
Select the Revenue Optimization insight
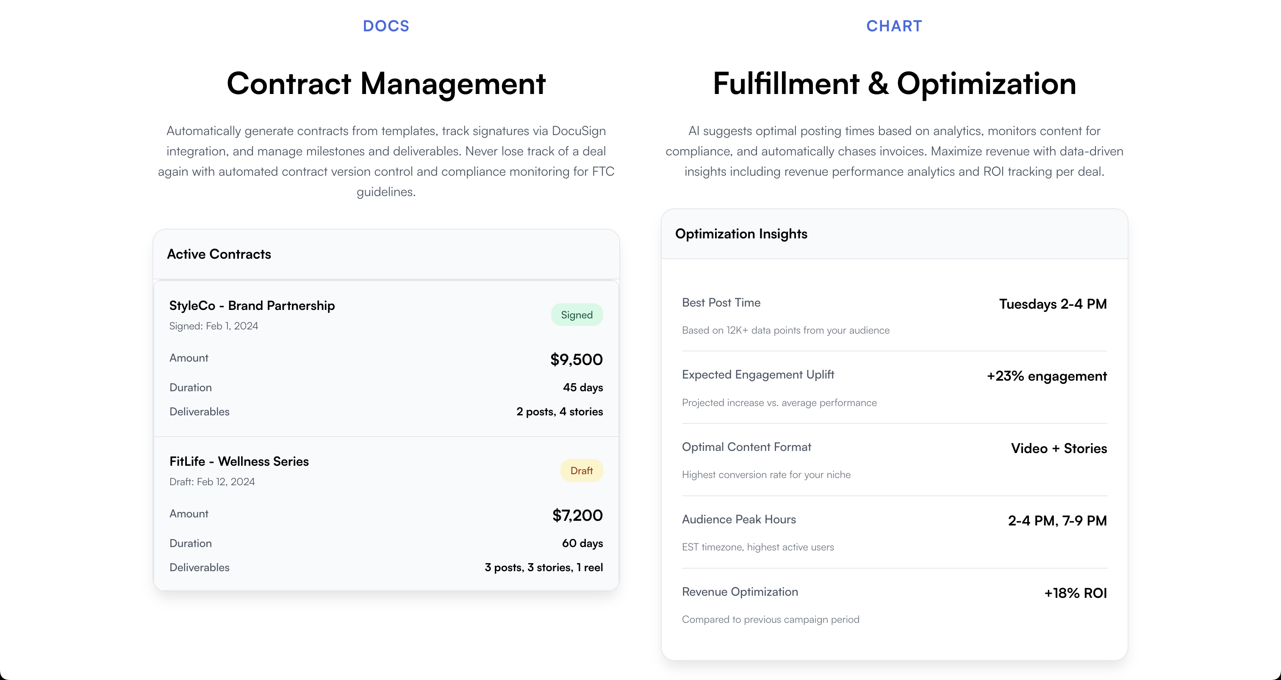[740, 592]
